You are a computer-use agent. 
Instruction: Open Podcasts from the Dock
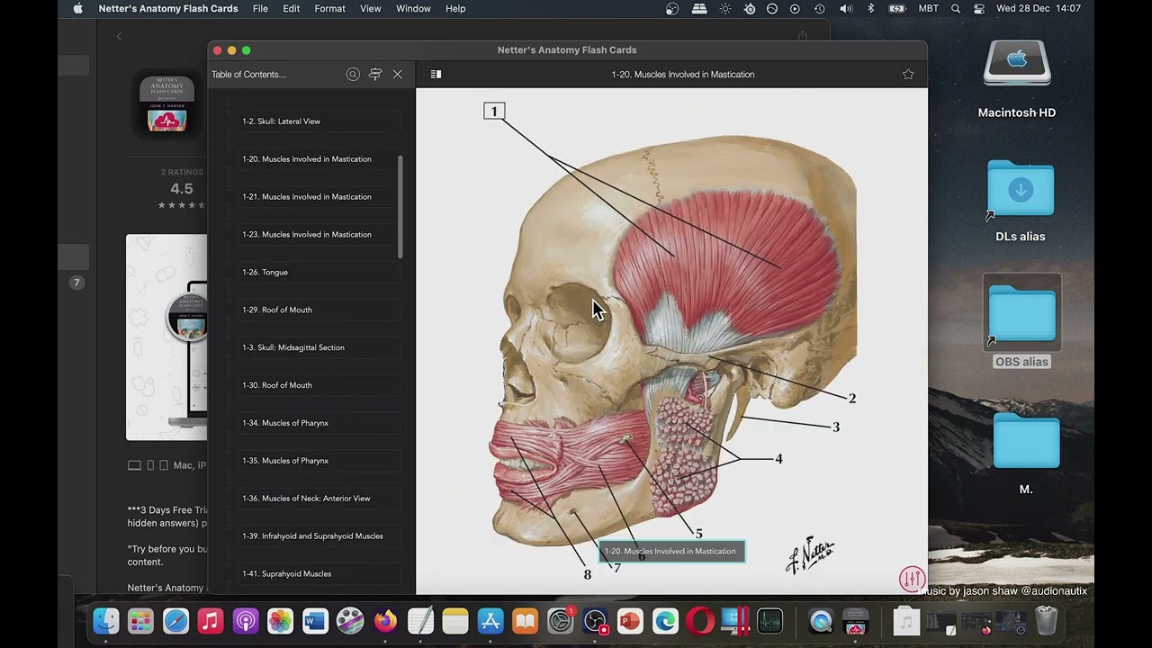[246, 621]
